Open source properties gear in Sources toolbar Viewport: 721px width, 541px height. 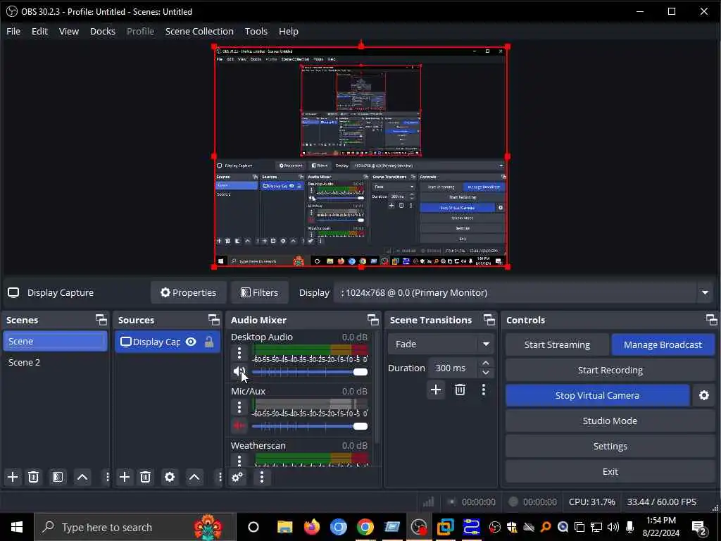pos(170,477)
